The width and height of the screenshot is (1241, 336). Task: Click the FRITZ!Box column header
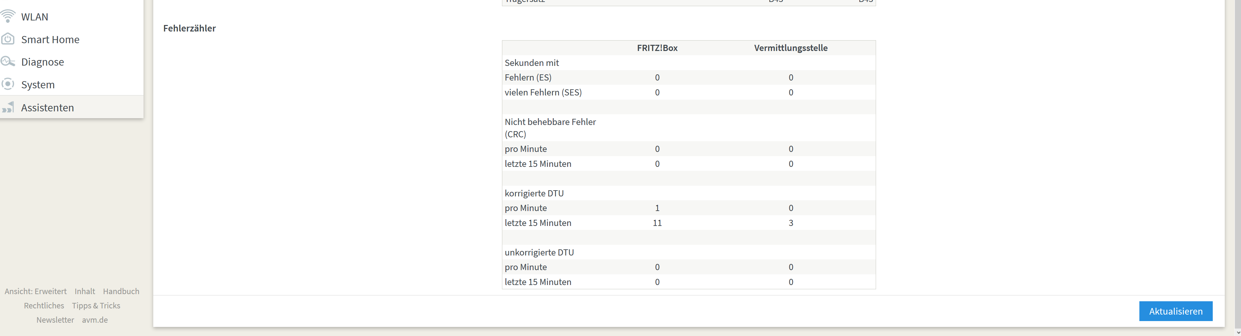(x=657, y=48)
